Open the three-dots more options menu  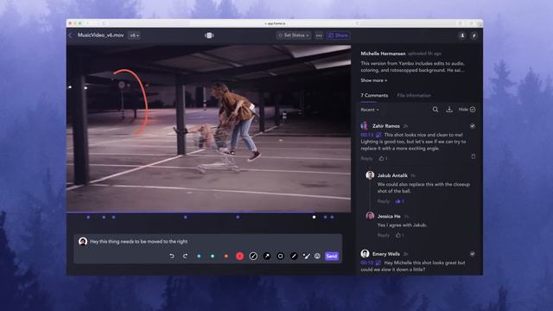[x=319, y=35]
